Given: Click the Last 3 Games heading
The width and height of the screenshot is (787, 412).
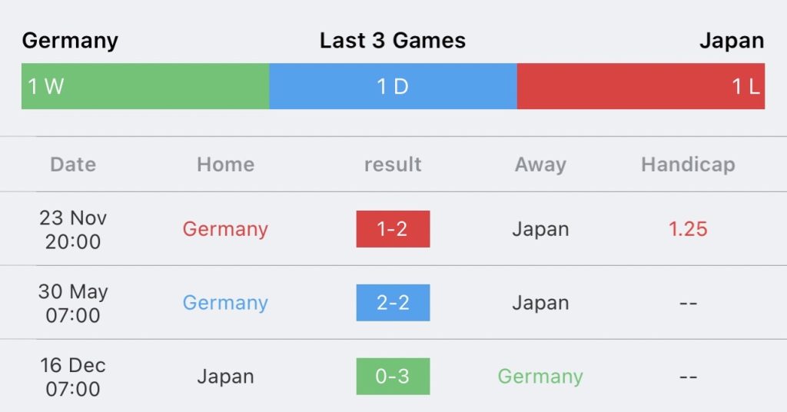Looking at the screenshot, I should coord(393,41).
